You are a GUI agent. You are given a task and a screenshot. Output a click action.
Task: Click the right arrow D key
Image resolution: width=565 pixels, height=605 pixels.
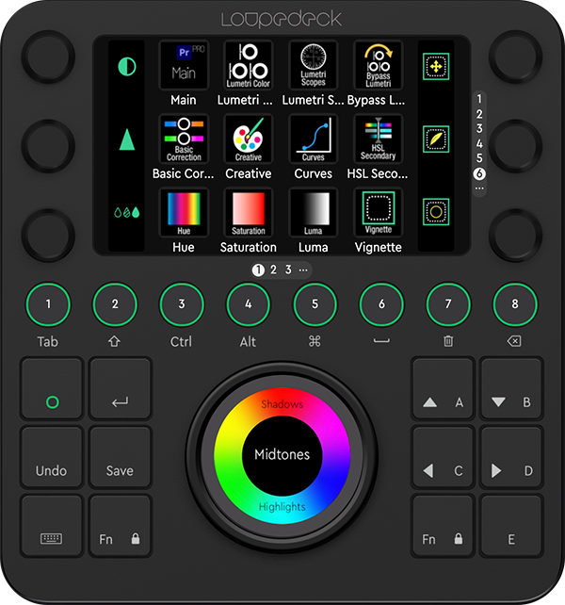pos(511,457)
